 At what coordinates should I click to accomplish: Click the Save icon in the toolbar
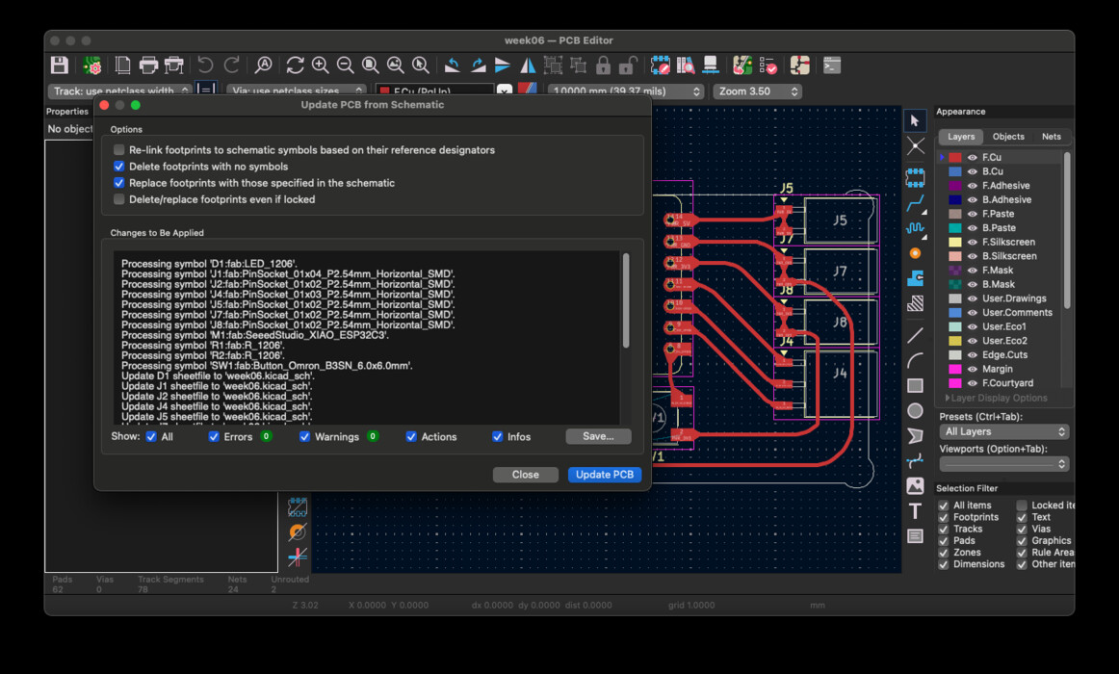[60, 65]
